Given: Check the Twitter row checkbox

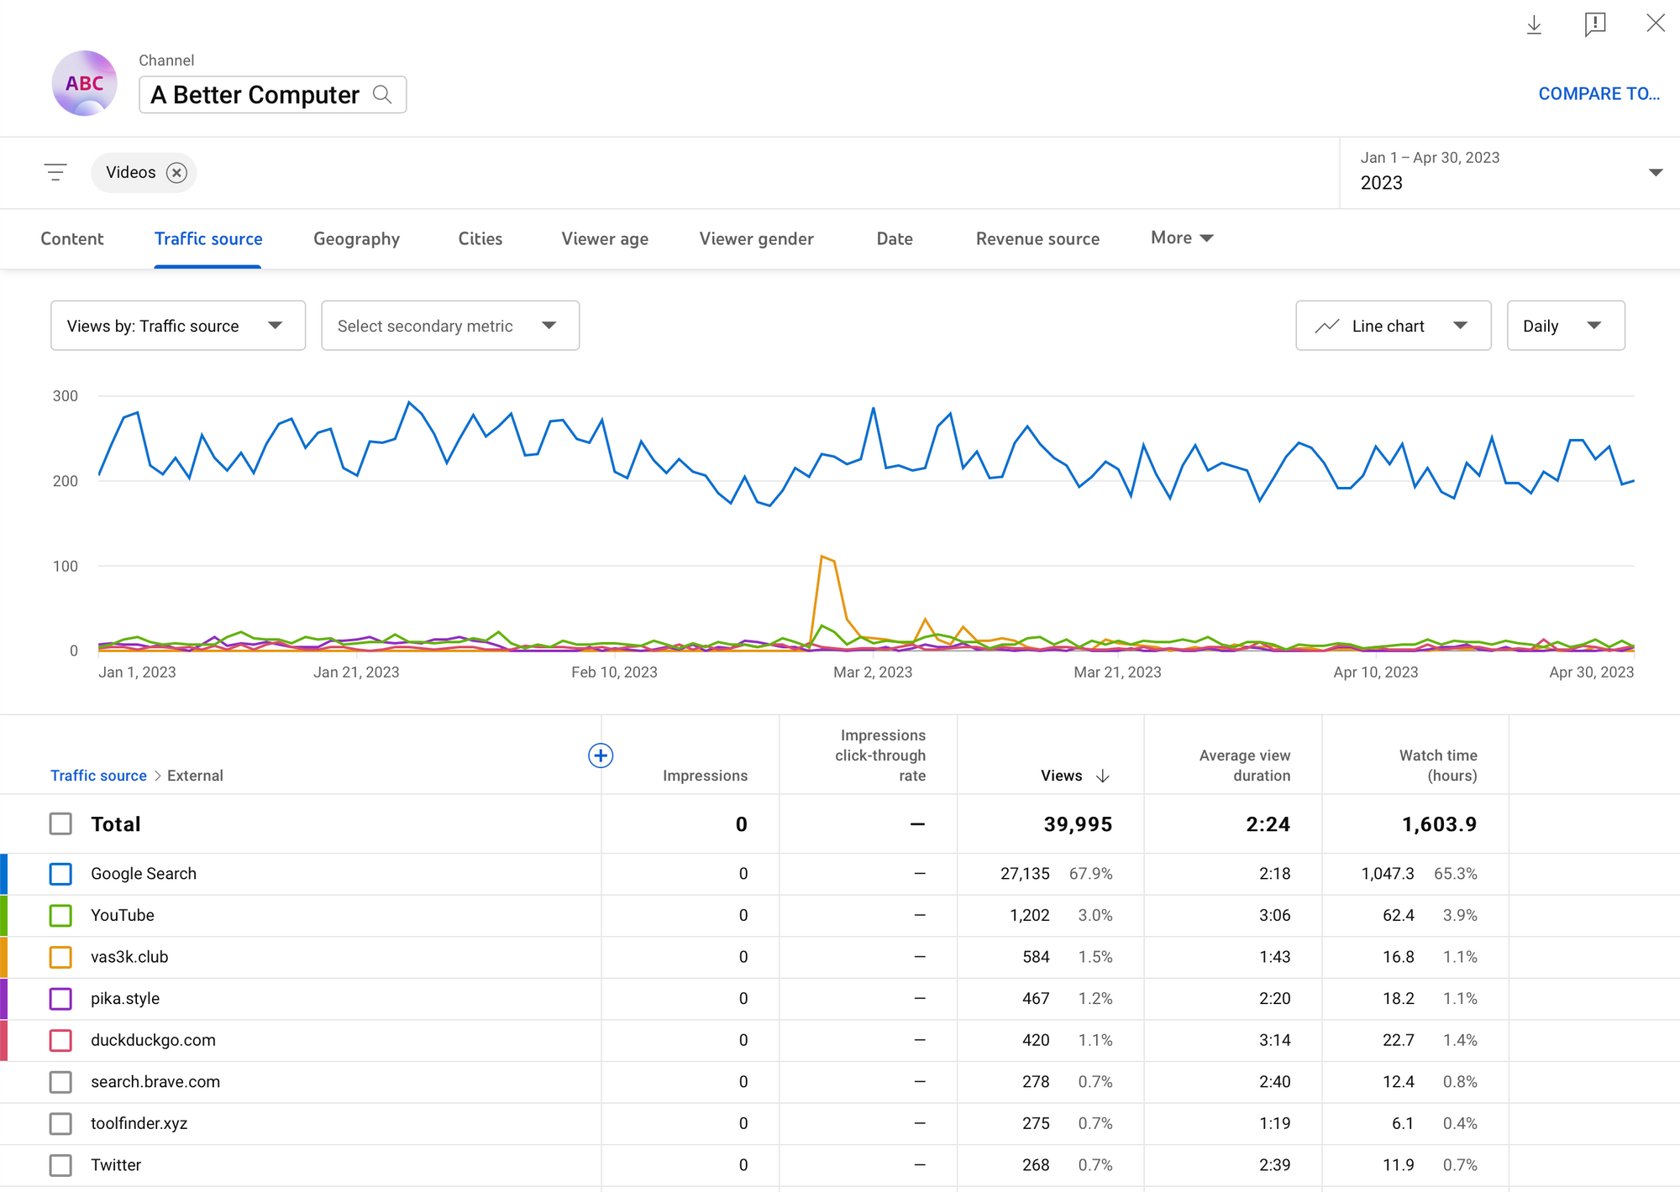Looking at the screenshot, I should point(60,1165).
